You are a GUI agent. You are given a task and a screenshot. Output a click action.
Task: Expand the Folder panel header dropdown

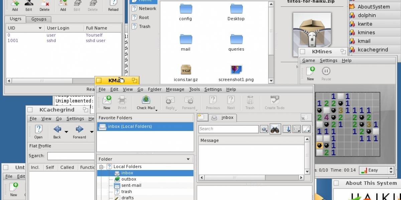[x=188, y=159]
